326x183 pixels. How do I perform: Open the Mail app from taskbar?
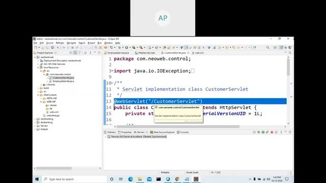pyautogui.click(x=149, y=179)
